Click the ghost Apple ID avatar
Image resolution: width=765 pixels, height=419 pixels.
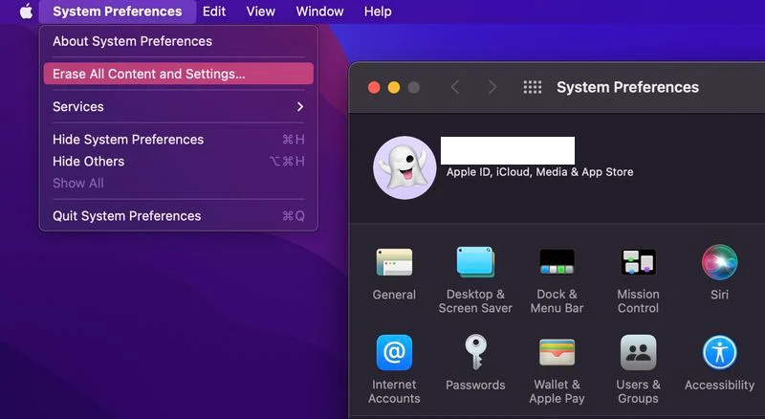(x=404, y=167)
